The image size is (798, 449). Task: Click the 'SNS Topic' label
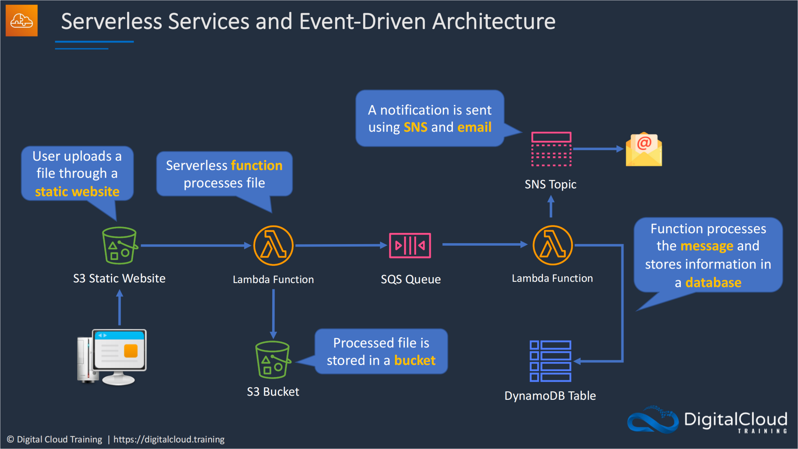pyautogui.click(x=550, y=184)
